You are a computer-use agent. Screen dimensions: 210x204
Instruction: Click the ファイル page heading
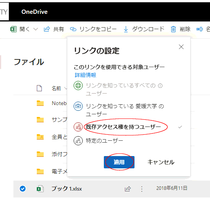tap(29, 62)
